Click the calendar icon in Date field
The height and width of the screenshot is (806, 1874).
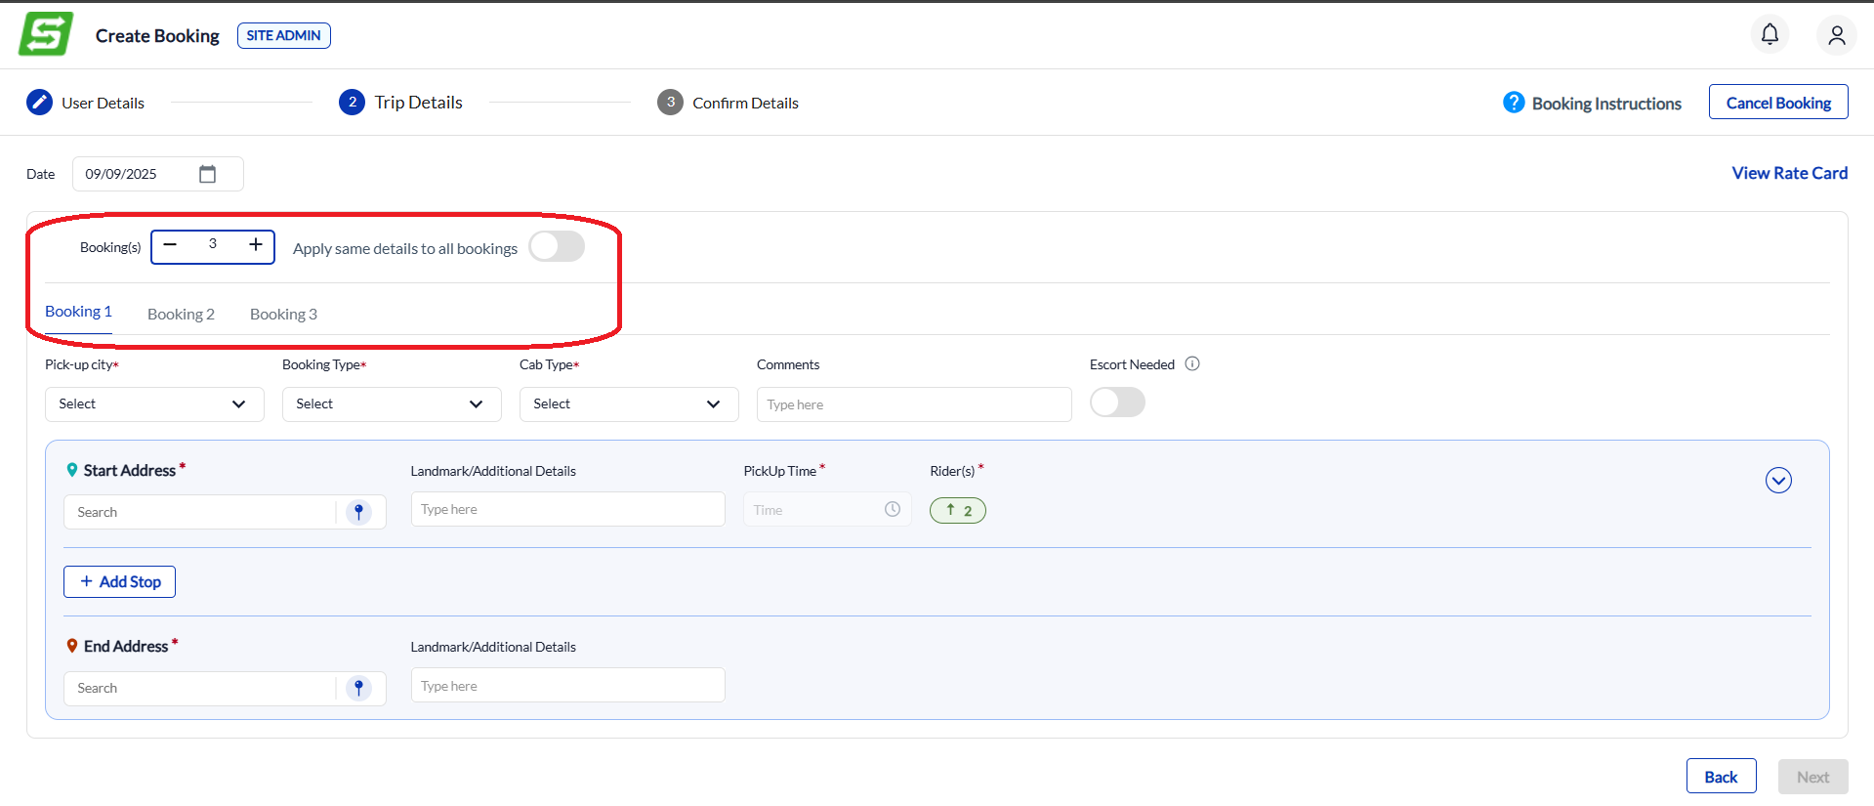pyautogui.click(x=207, y=174)
